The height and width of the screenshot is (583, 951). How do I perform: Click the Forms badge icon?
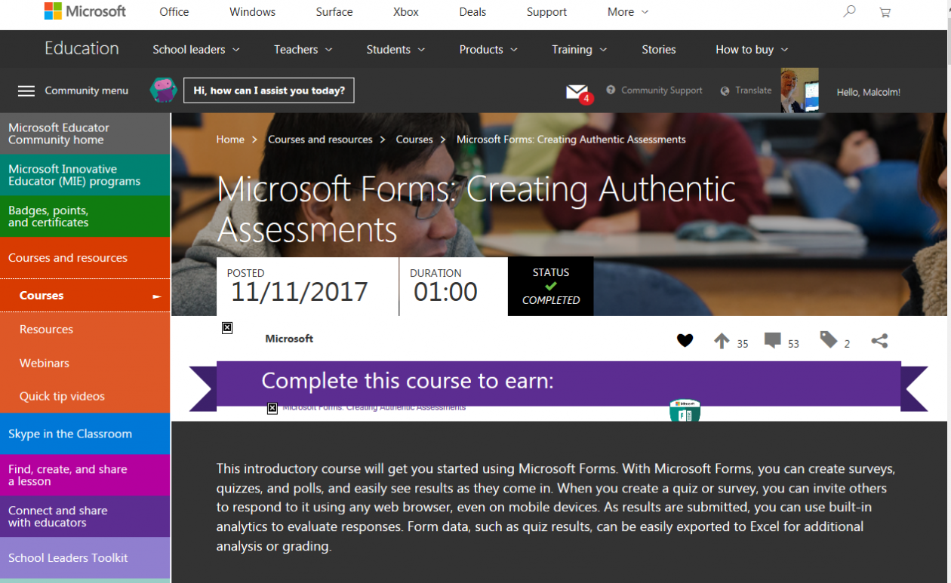click(685, 410)
